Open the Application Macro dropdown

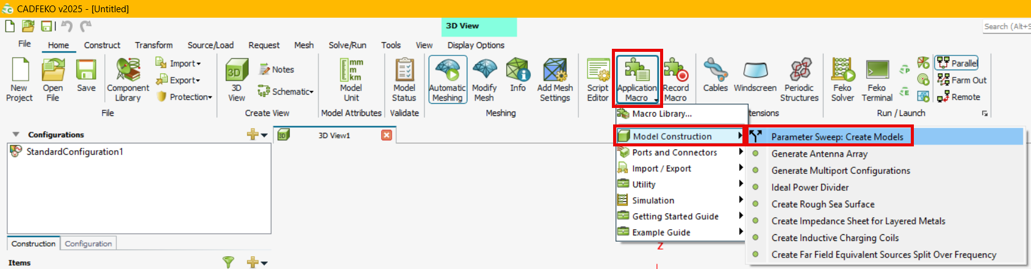(637, 79)
